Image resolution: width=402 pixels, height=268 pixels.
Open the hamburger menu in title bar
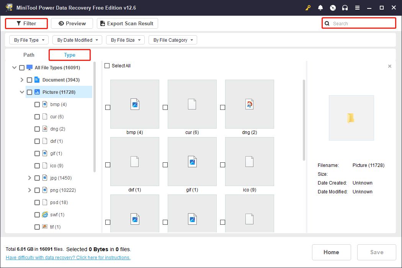click(x=357, y=7)
